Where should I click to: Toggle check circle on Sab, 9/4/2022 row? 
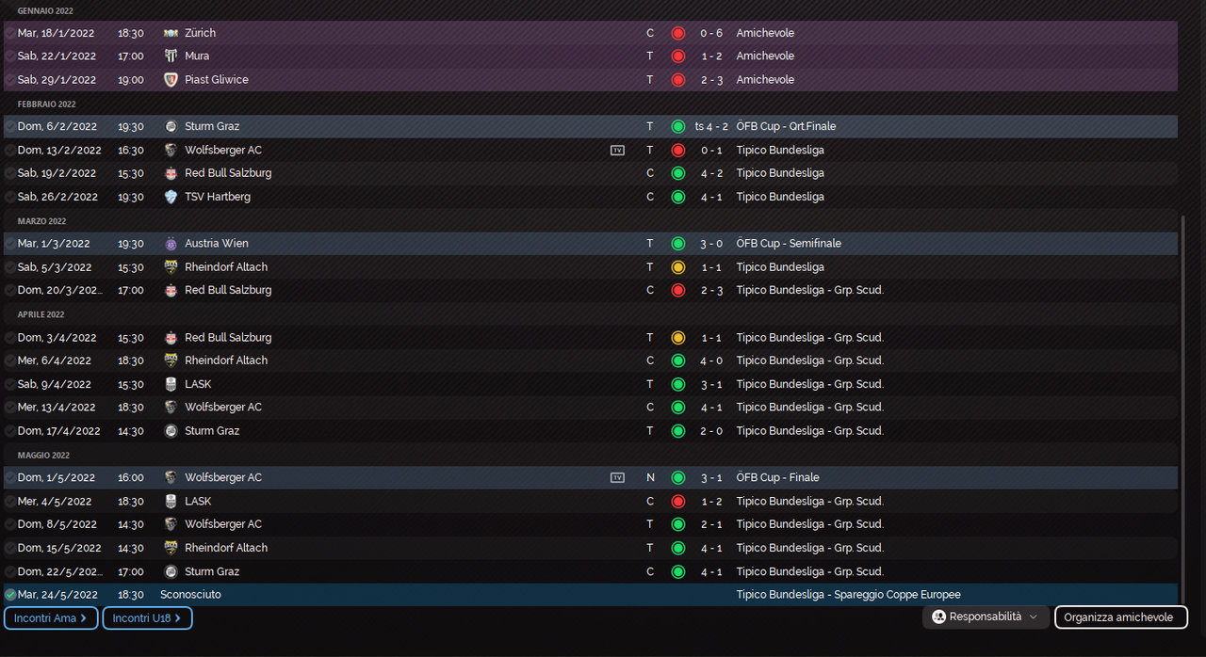pos(9,384)
